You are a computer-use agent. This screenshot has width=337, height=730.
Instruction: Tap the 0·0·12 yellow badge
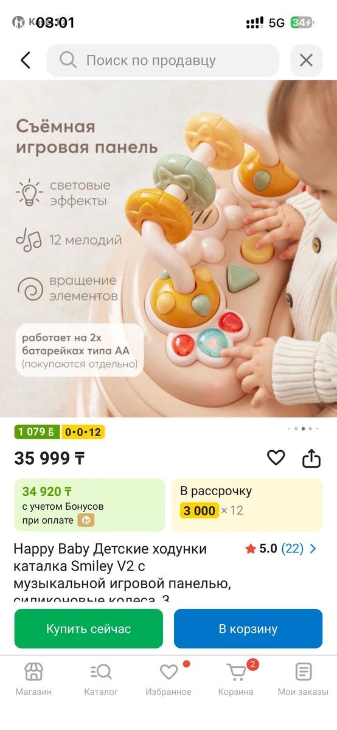[83, 432]
